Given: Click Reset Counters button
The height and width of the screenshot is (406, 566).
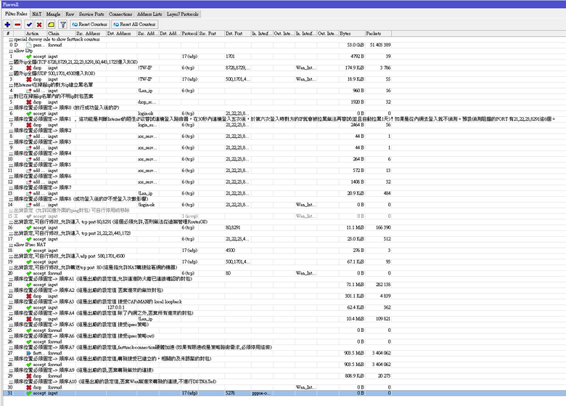Looking at the screenshot, I should pos(89,25).
